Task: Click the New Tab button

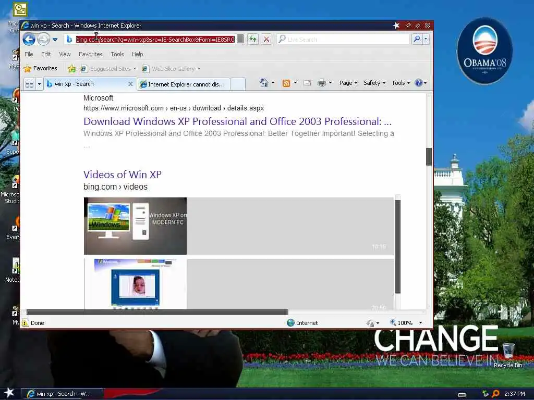Action: pyautogui.click(x=238, y=84)
